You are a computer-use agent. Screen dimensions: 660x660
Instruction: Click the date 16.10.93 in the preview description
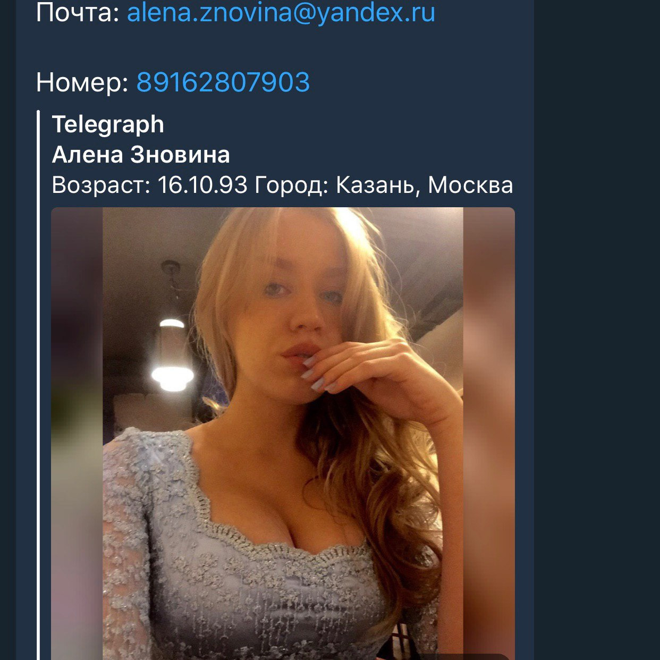tap(202, 185)
